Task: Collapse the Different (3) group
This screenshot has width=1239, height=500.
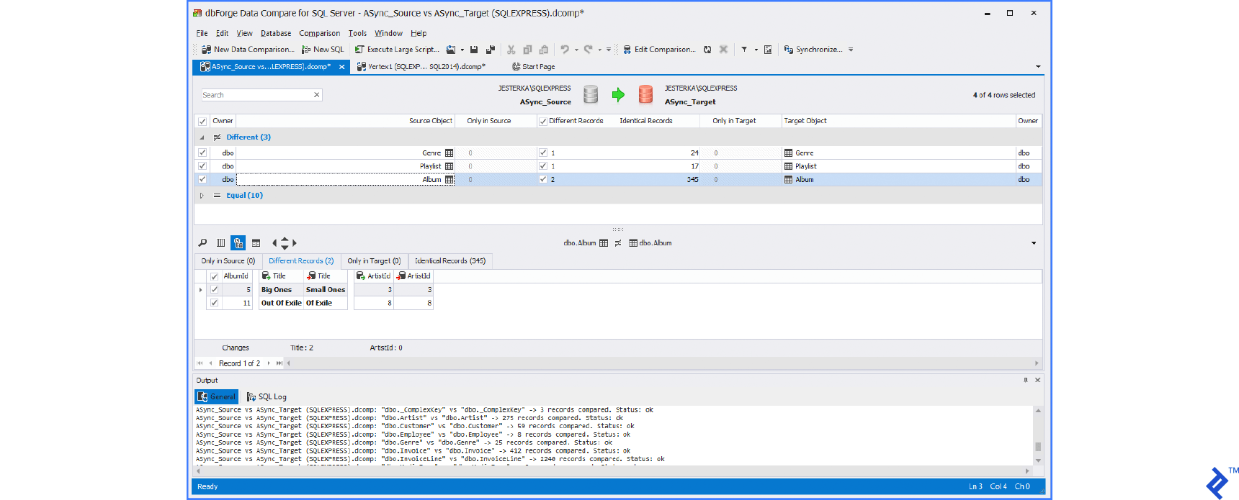Action: pyautogui.click(x=202, y=137)
